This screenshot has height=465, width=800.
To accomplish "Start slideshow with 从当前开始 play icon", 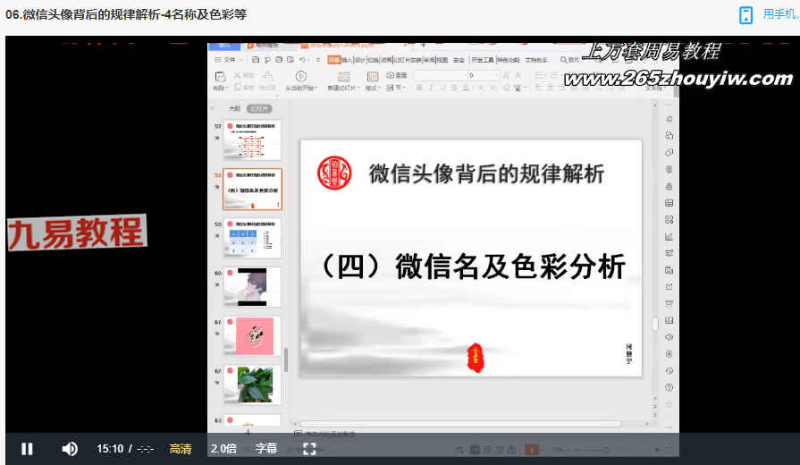I will point(301,77).
